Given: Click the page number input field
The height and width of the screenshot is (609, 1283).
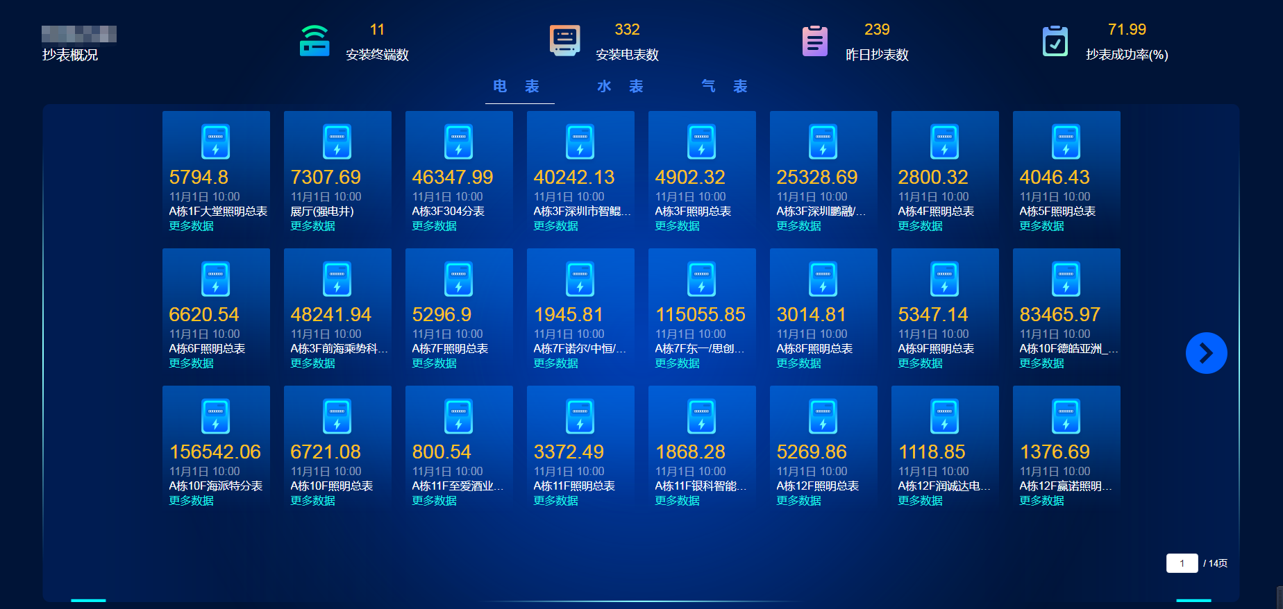Looking at the screenshot, I should point(1182,563).
